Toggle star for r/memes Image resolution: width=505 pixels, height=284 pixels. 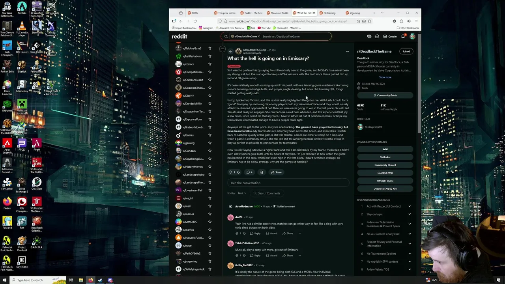click(x=210, y=214)
